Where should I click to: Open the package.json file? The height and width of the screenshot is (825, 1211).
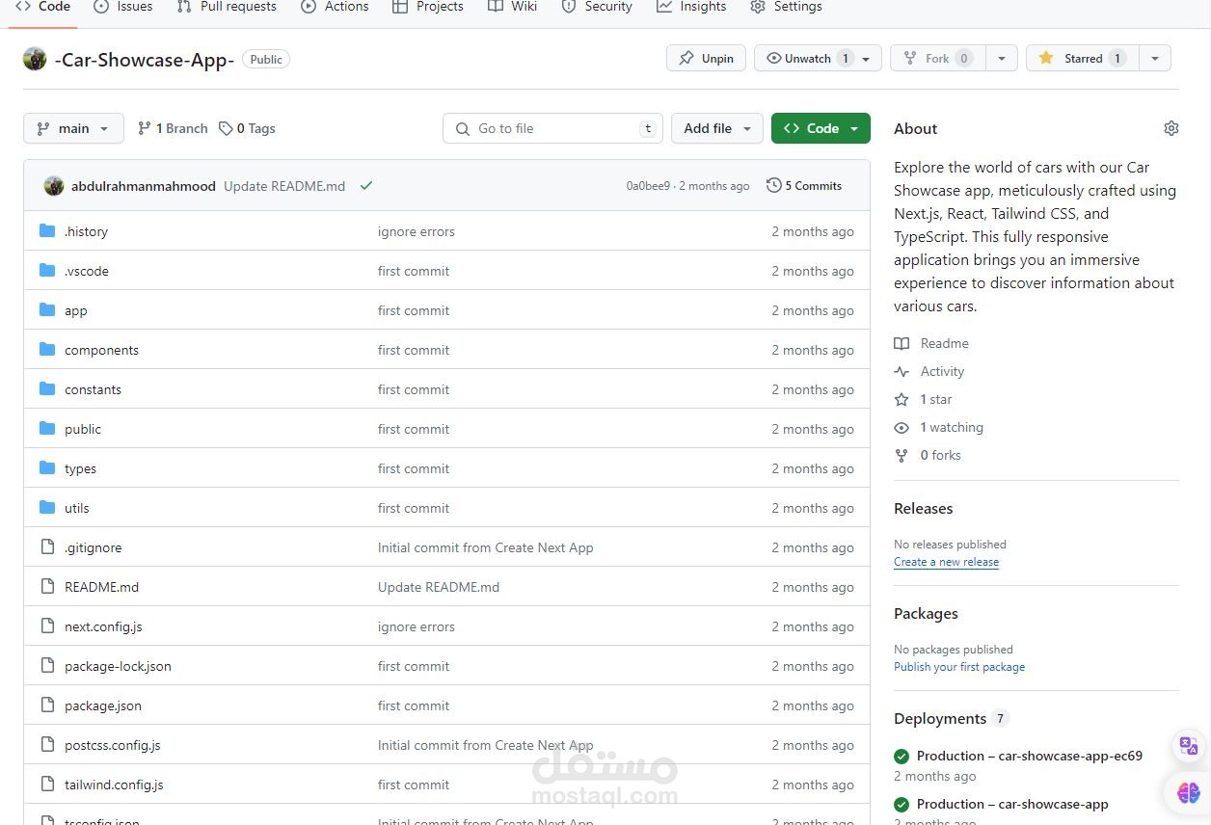pyautogui.click(x=103, y=705)
